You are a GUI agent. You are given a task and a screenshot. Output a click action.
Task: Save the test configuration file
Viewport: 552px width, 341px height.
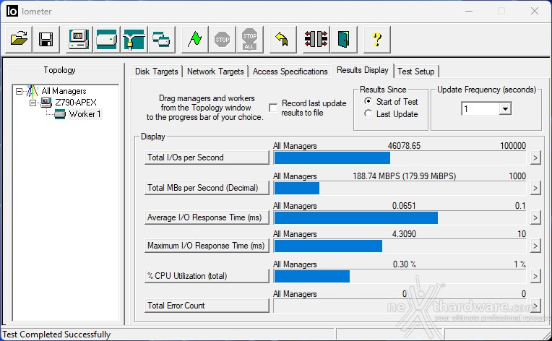[x=46, y=39]
